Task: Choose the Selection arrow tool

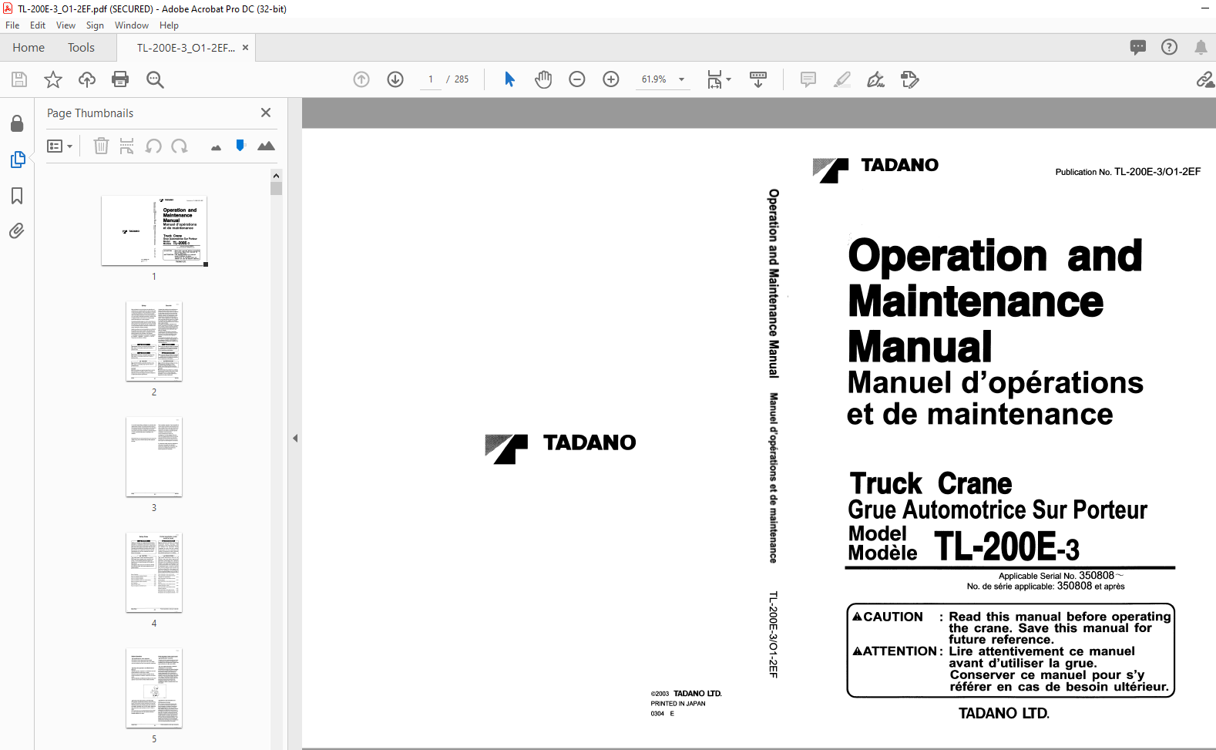Action: tap(509, 79)
